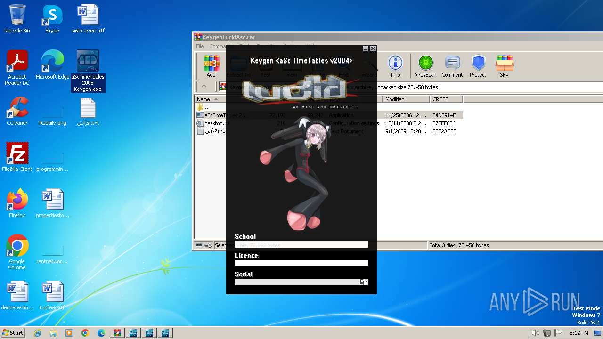The width and height of the screenshot is (603, 339).
Task: Sort files by Modified column
Action: coord(406,99)
